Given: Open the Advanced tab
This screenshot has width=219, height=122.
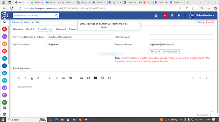Looking at the screenshot, I should pyautogui.click(x=61, y=29).
